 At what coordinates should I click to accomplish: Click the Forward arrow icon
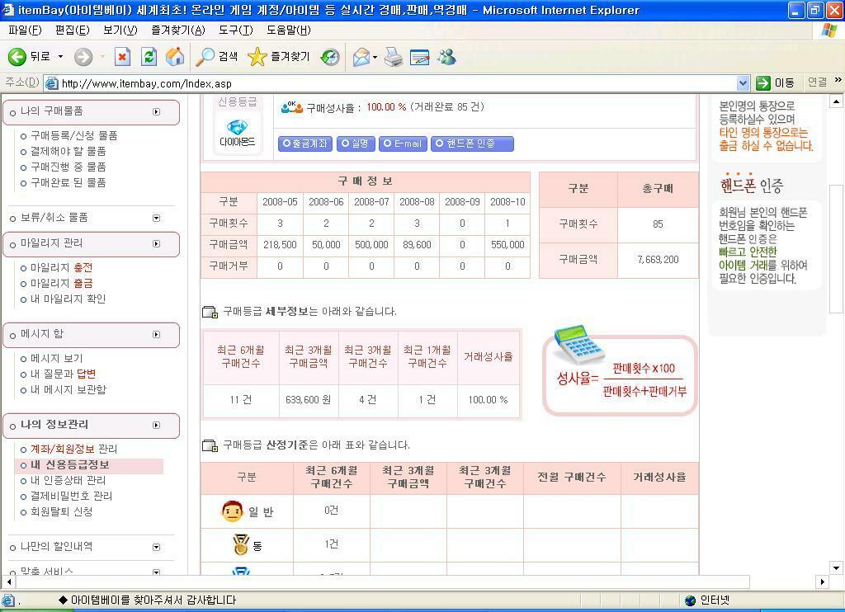83,57
